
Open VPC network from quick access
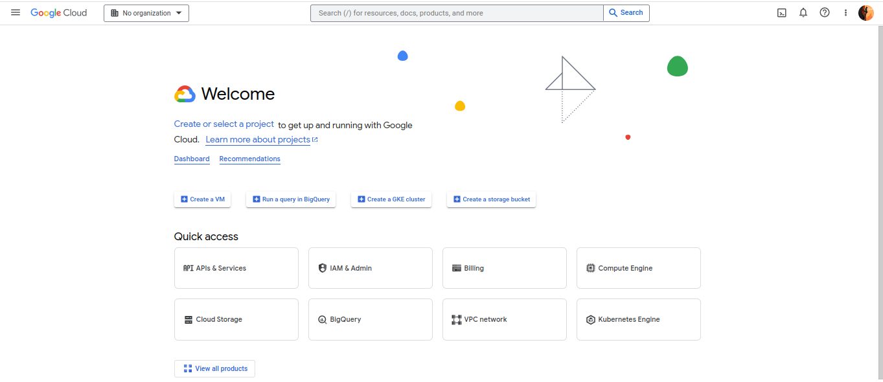tap(504, 319)
